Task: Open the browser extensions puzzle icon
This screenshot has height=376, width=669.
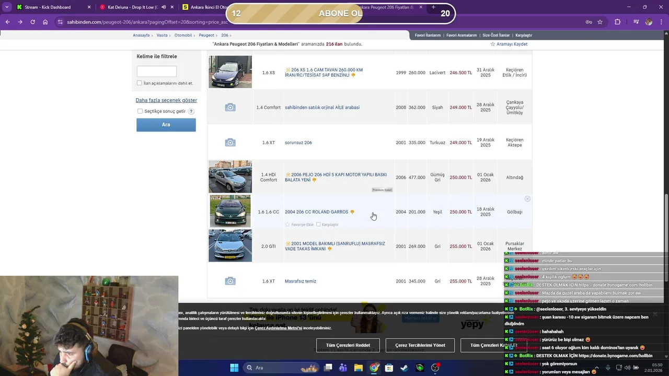Action: click(617, 22)
